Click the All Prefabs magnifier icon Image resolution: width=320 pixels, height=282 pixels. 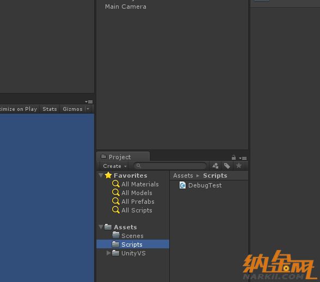tap(116, 201)
